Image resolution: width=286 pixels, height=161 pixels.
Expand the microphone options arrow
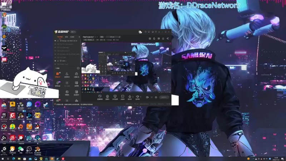click(x=133, y=97)
